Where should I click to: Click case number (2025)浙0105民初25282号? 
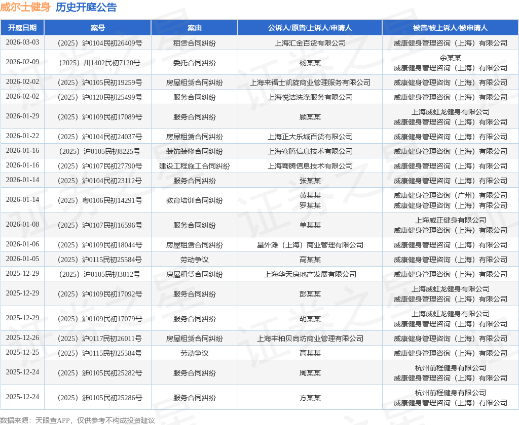click(x=100, y=373)
